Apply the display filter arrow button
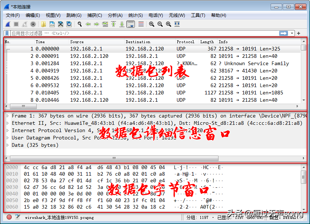The width and height of the screenshot is (310, 224). 284,33
